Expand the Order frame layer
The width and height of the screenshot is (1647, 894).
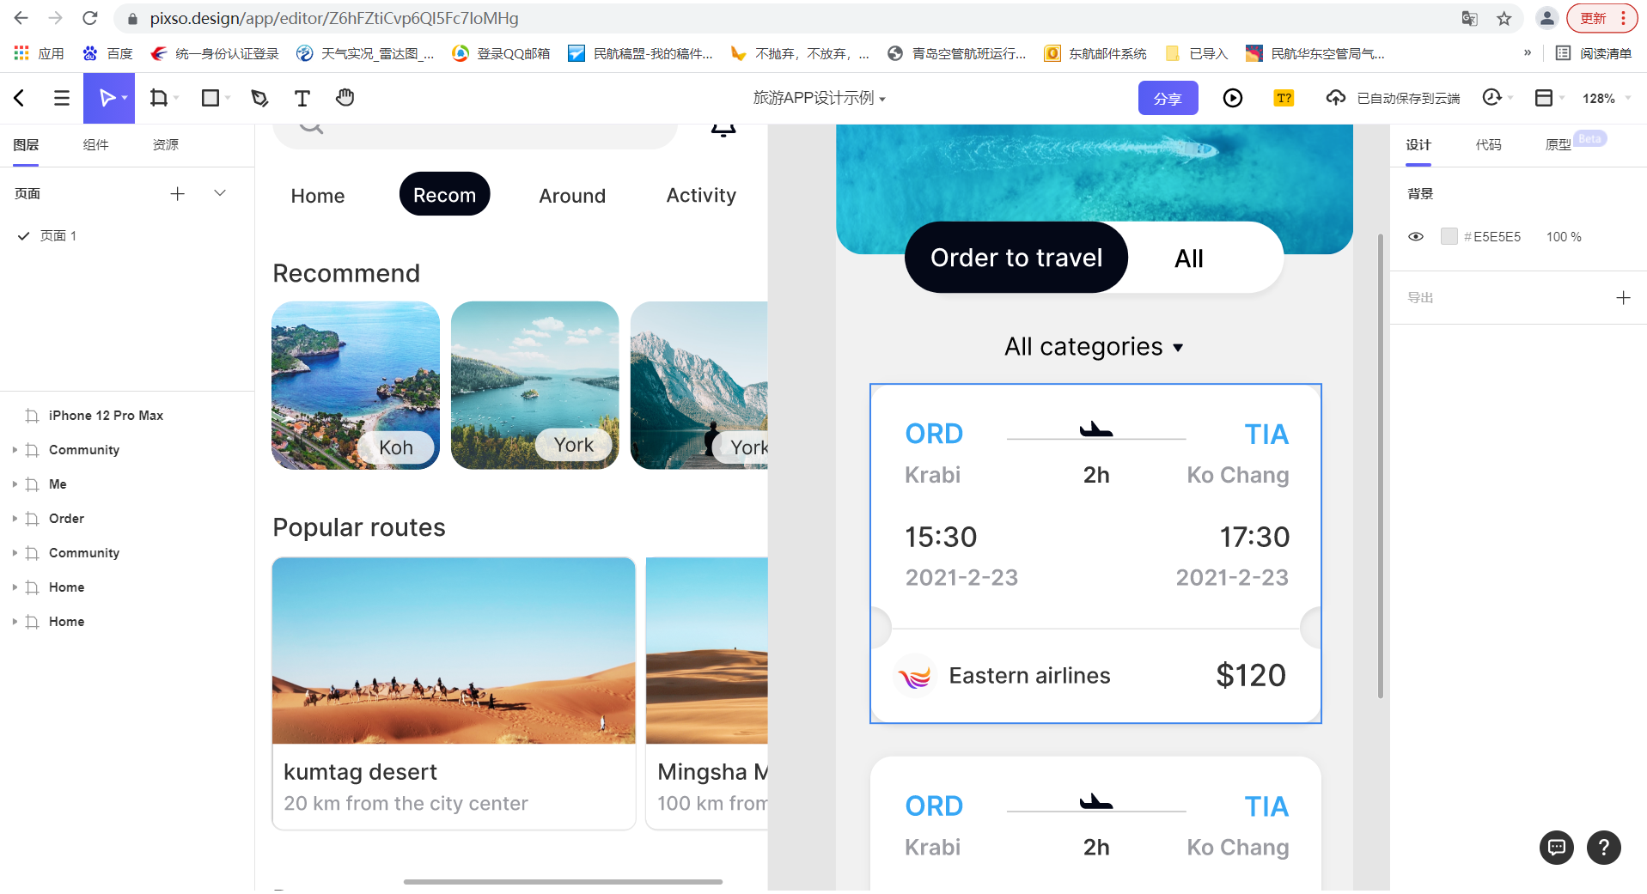coord(15,519)
